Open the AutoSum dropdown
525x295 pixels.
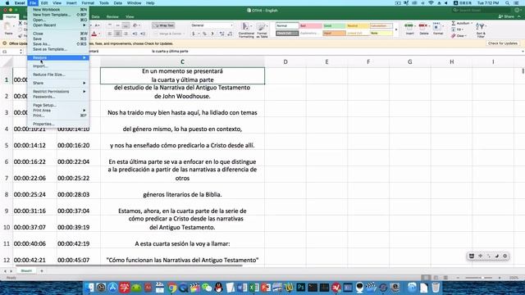point(462,23)
